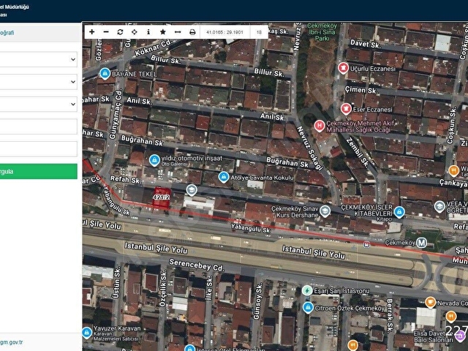The image size is (468, 351).
Task: Click the Nevruz Sokağı street label
Action: click(310, 148)
